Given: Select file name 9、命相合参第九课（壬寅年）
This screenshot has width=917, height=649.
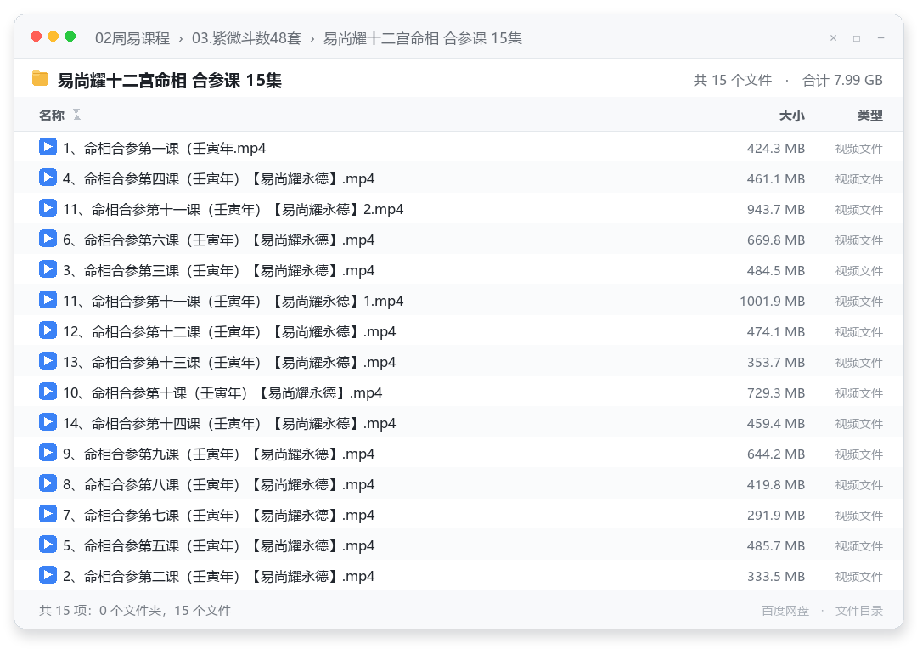Looking at the screenshot, I should (x=219, y=454).
